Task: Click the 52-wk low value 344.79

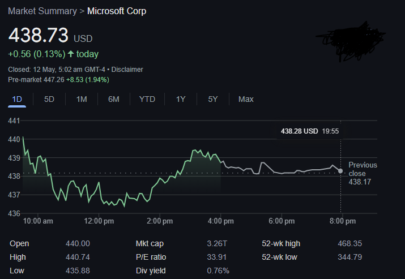Action: click(350, 257)
